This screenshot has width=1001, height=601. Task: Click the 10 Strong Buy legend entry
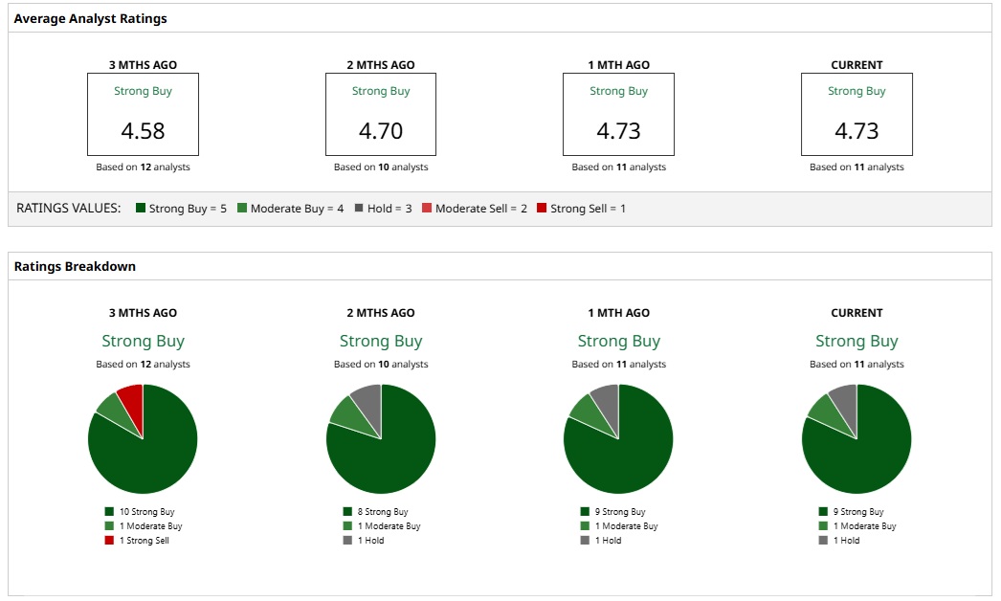tap(140, 512)
